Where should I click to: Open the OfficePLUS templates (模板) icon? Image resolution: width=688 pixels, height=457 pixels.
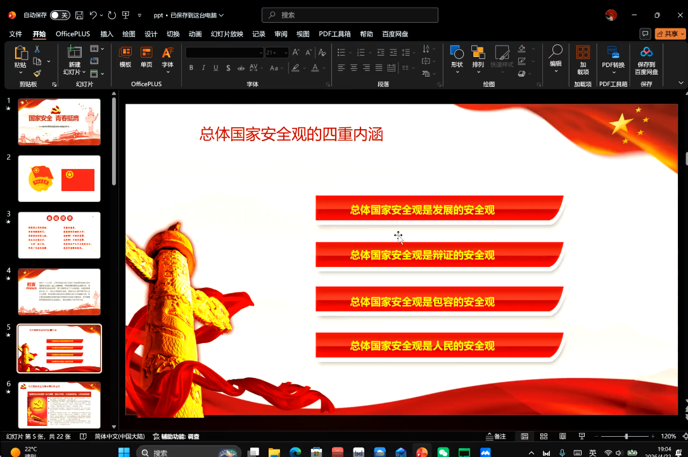(125, 56)
